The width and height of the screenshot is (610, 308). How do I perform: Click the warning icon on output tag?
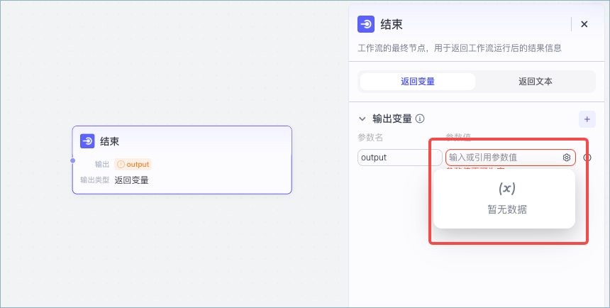pos(121,164)
